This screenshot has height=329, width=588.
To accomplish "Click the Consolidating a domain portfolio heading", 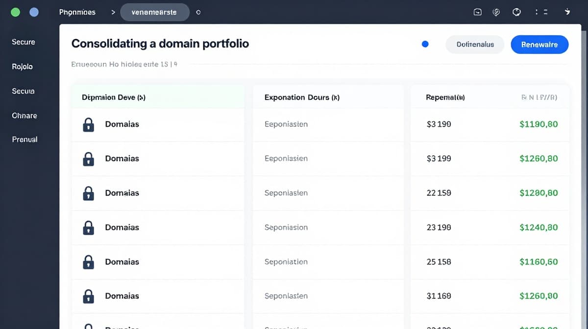I will tap(160, 44).
